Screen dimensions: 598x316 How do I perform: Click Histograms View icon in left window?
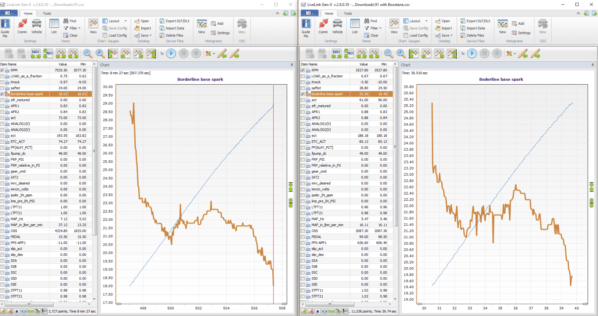(x=201, y=26)
